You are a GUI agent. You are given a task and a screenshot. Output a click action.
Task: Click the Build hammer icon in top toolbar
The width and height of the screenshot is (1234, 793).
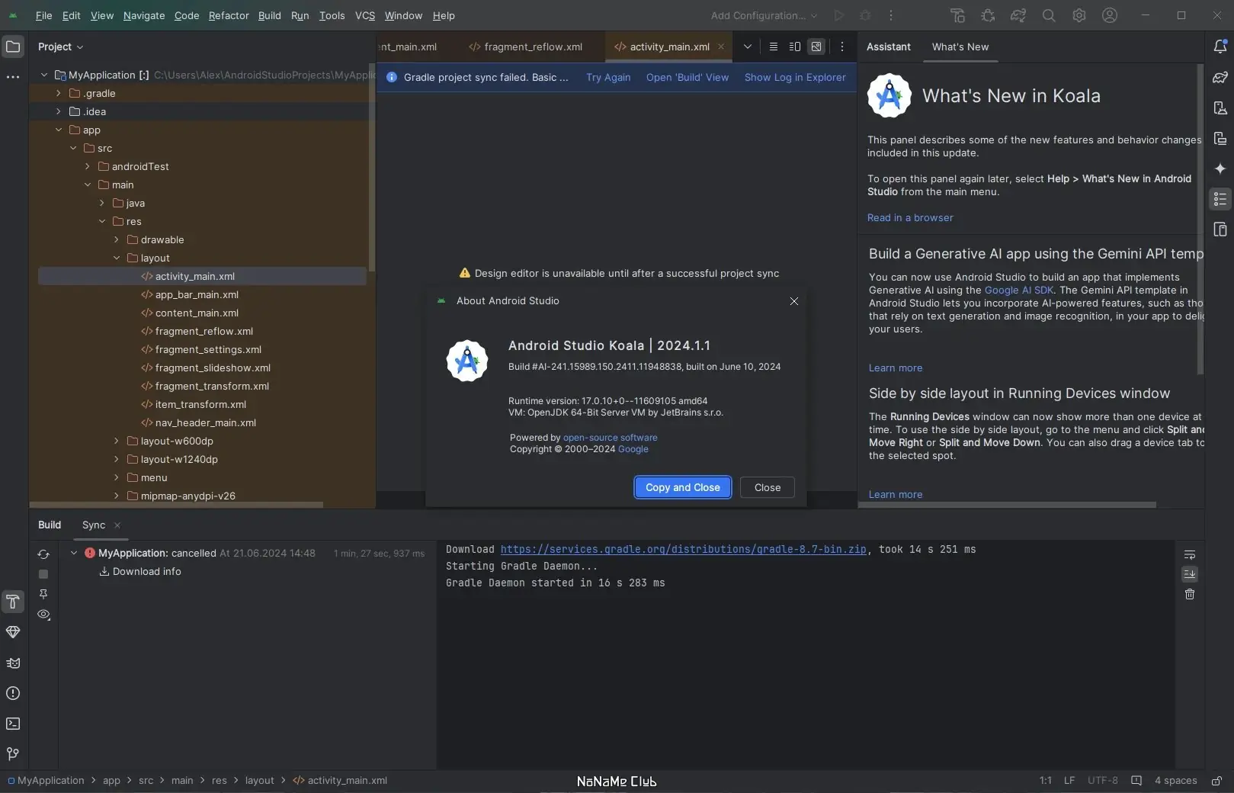(x=957, y=15)
